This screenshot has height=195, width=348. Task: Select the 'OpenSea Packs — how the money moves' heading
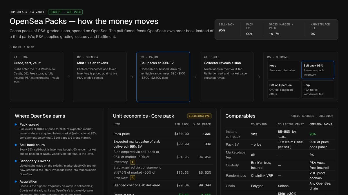point(84,21)
